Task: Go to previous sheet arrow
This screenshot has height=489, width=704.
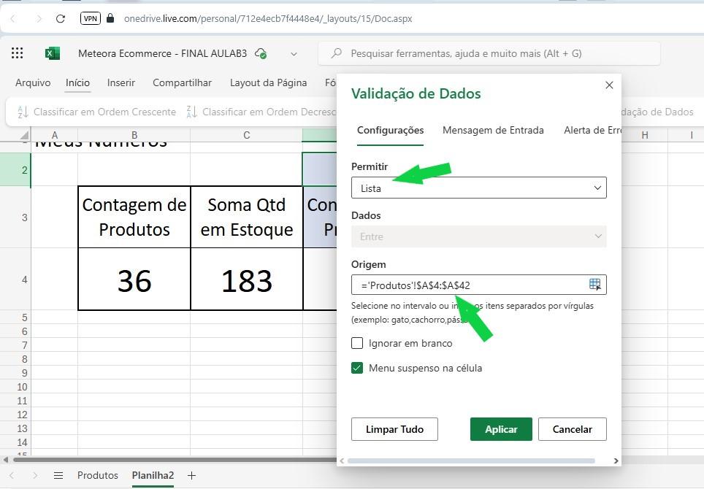Action: coord(12,475)
